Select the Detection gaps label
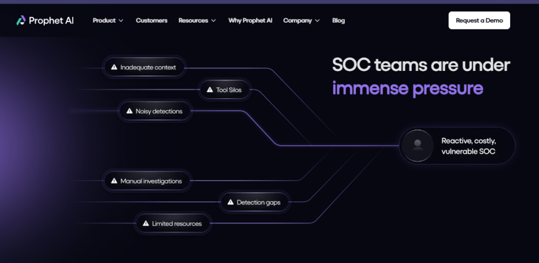This screenshot has width=539, height=263. pyautogui.click(x=258, y=202)
